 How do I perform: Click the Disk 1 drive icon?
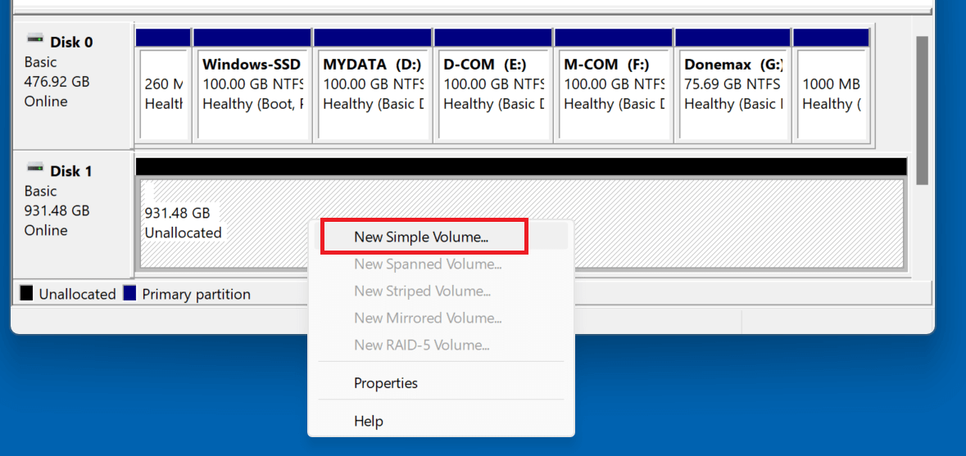[x=35, y=169]
